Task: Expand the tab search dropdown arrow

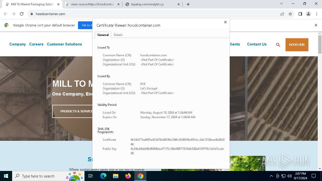Action: pyautogui.click(x=281, y=4)
